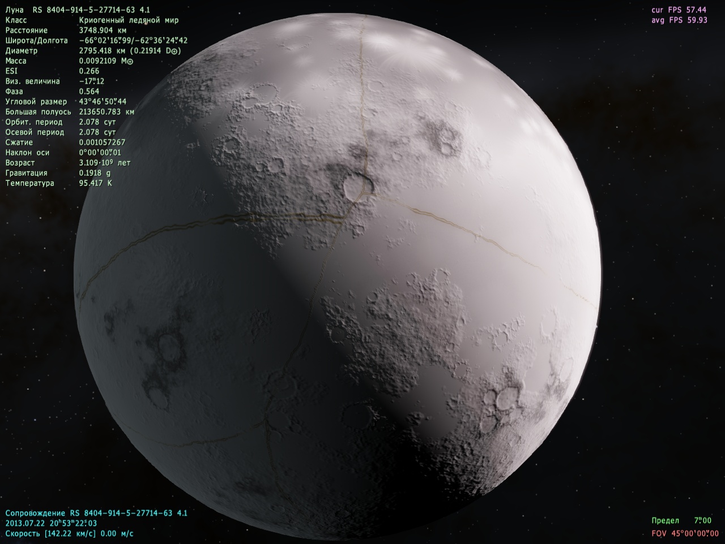The width and height of the screenshot is (725, 544).
Task: Select the visual magnitude value -17.12
Action: tap(92, 81)
